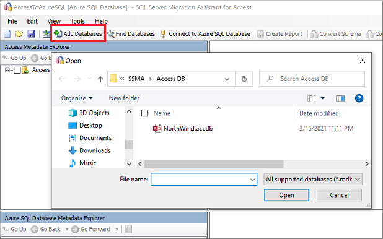The width and height of the screenshot is (383, 239).
Task: Open recent locations dropdown in Open dialog
Action: coord(90,79)
